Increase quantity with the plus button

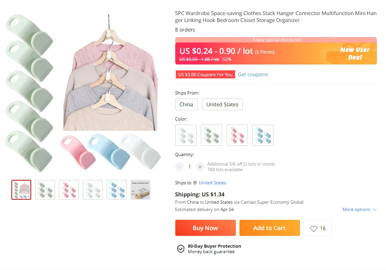tap(200, 167)
